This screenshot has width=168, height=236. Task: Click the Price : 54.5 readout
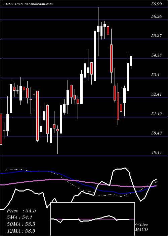point(21,211)
